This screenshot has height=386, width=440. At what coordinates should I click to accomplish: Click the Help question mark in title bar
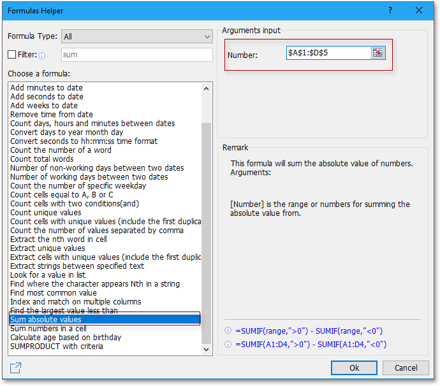(390, 11)
